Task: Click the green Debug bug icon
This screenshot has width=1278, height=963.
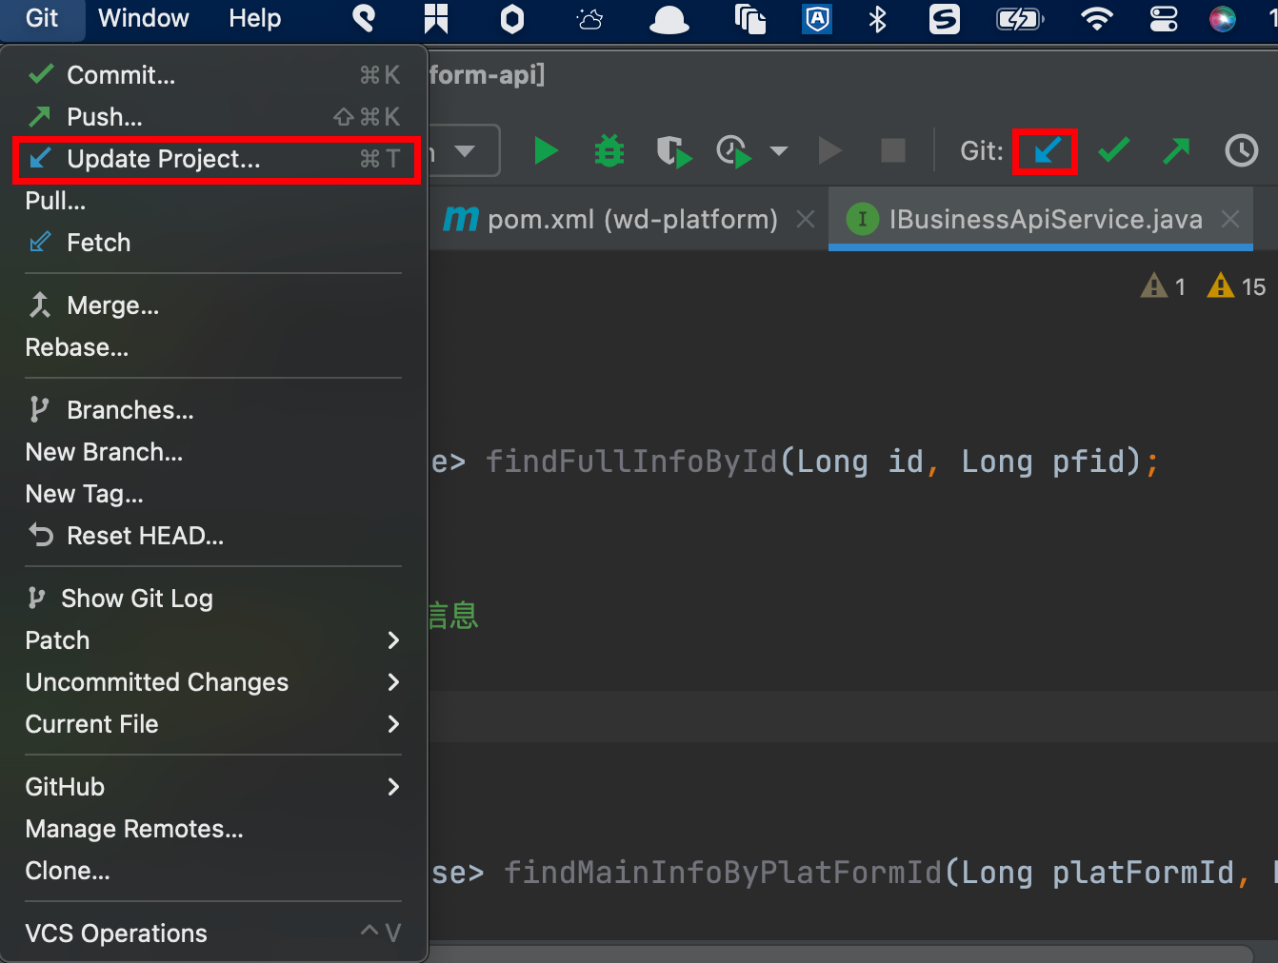Action: [609, 150]
